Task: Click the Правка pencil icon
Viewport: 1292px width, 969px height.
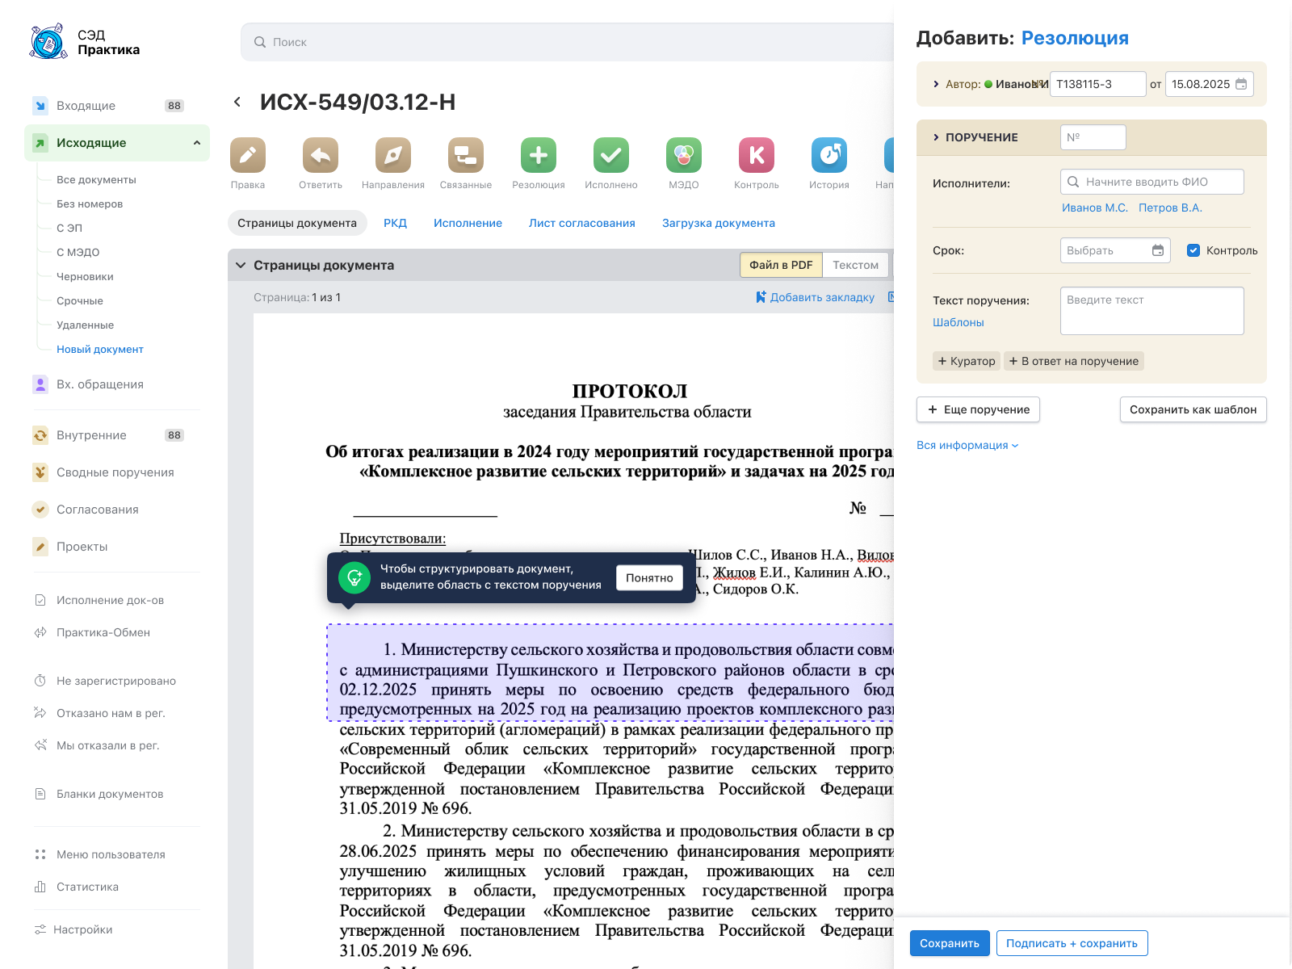Action: (x=248, y=155)
